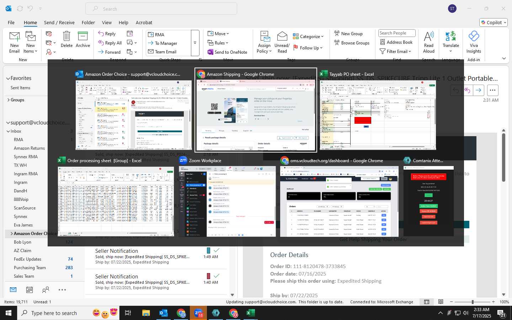Open People view in navigation bar
This screenshot has height=320, width=512.
[x=46, y=290]
